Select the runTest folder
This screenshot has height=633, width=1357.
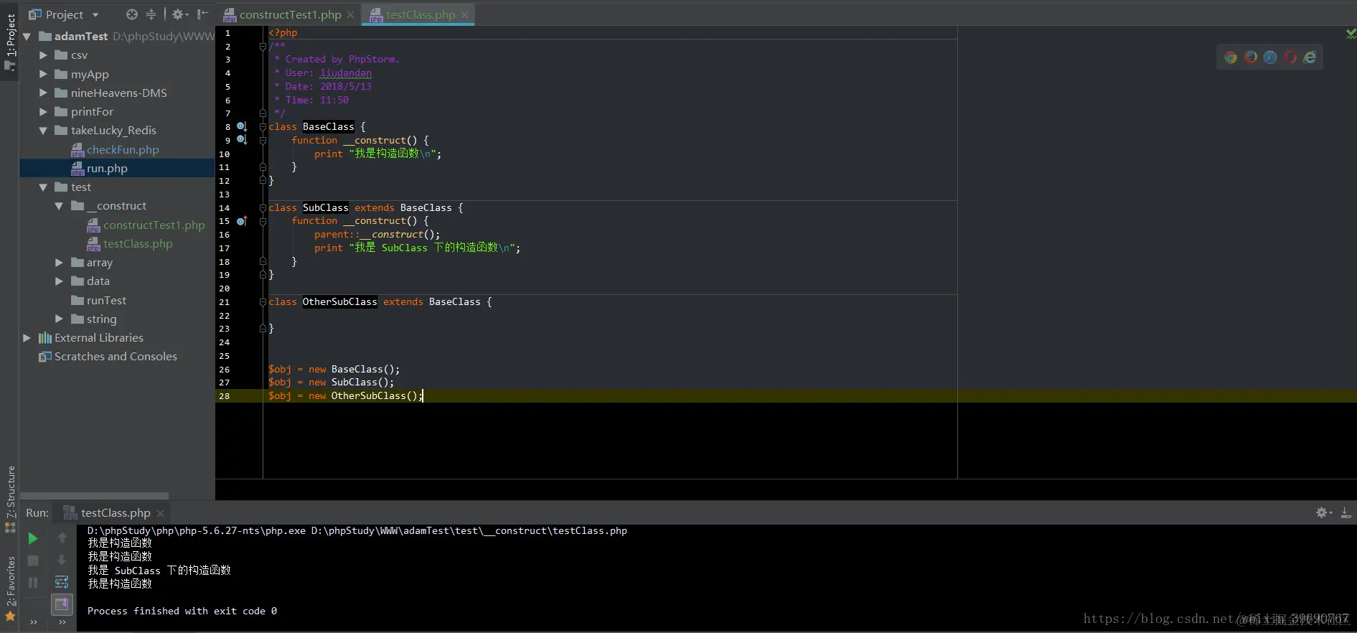[106, 300]
